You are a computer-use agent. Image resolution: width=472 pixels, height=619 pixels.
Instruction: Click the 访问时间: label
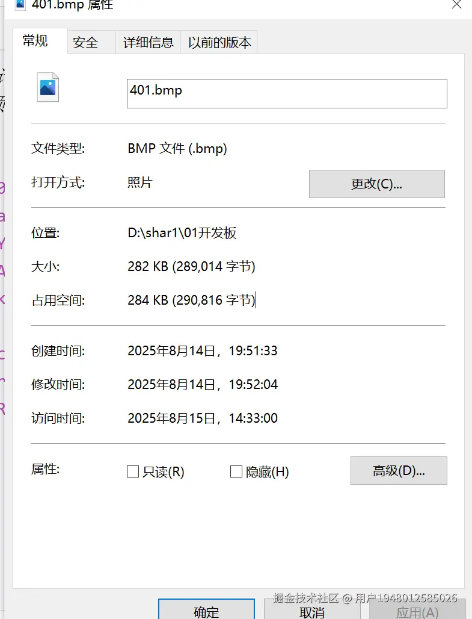point(58,418)
